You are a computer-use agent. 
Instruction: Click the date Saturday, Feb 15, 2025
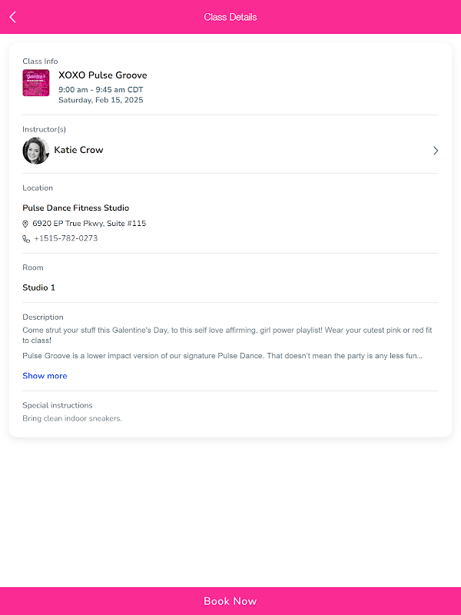(101, 100)
